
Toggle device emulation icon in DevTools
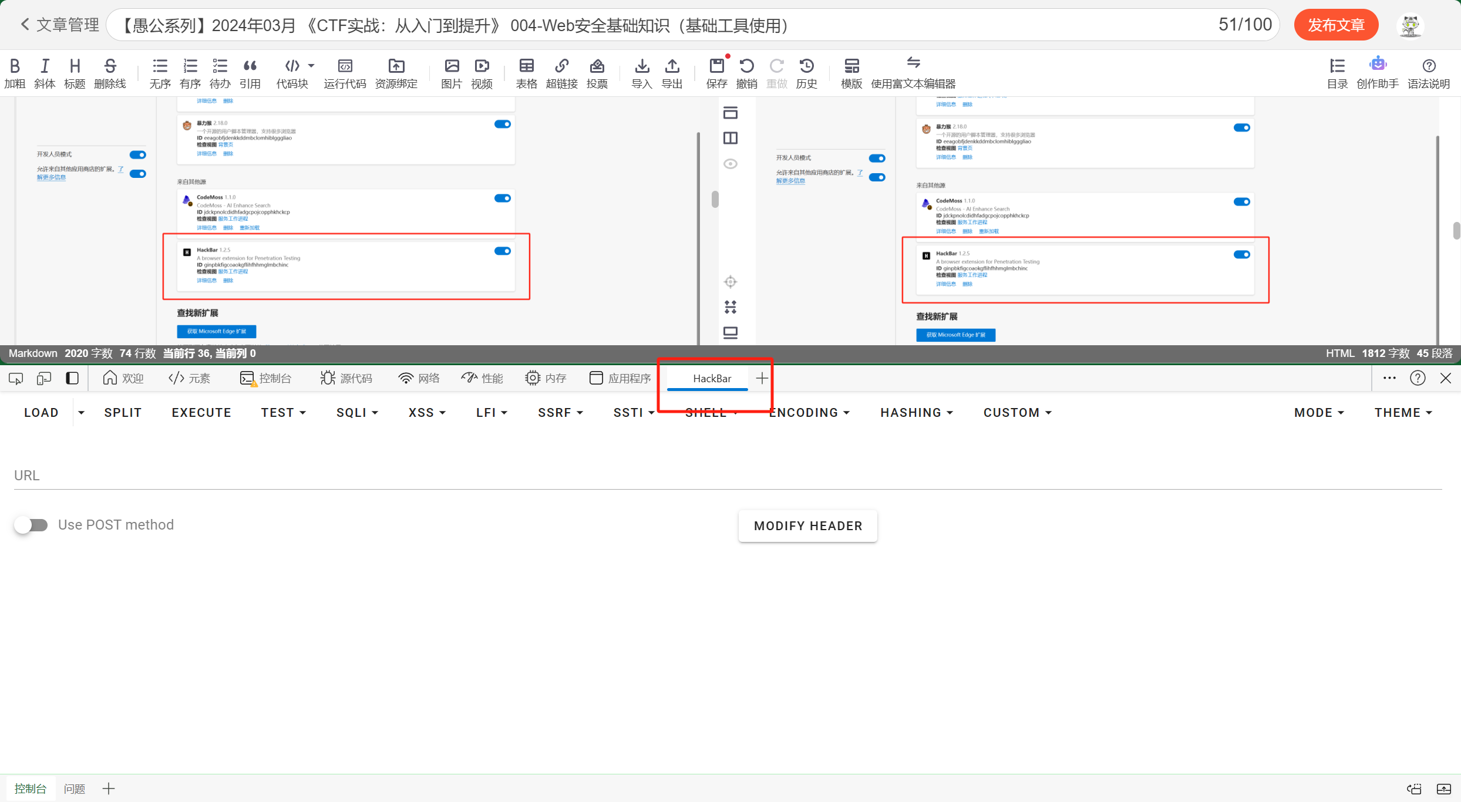coord(44,379)
